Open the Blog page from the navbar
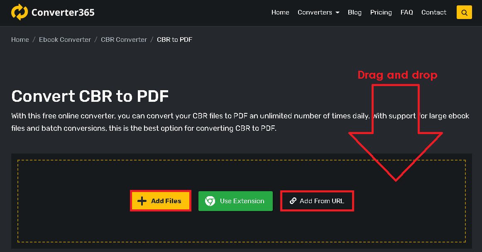This screenshot has height=252, width=482. pyautogui.click(x=355, y=12)
